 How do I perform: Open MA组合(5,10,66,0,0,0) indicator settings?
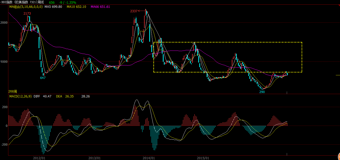click(x=26, y=7)
